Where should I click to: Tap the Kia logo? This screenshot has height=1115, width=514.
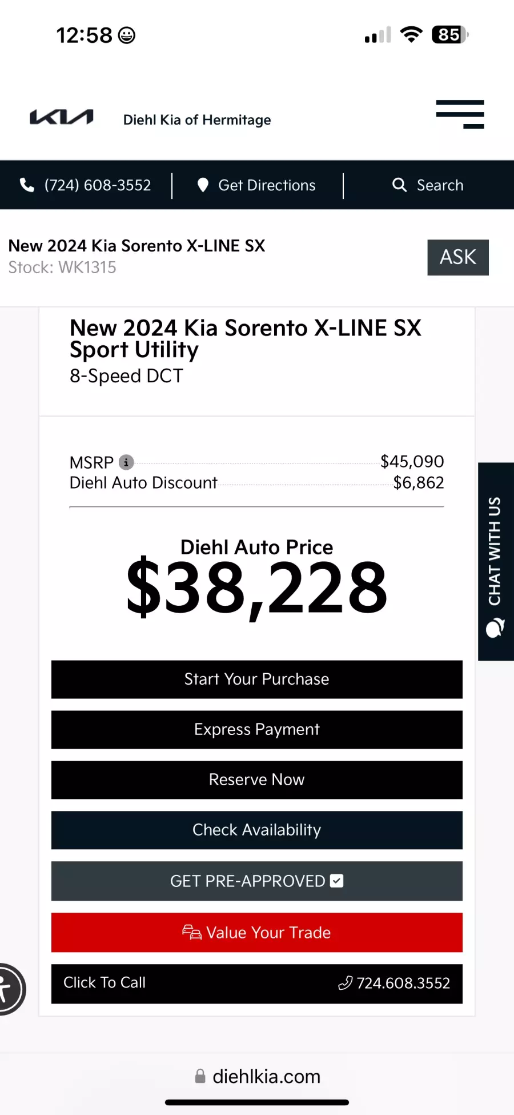(62, 117)
